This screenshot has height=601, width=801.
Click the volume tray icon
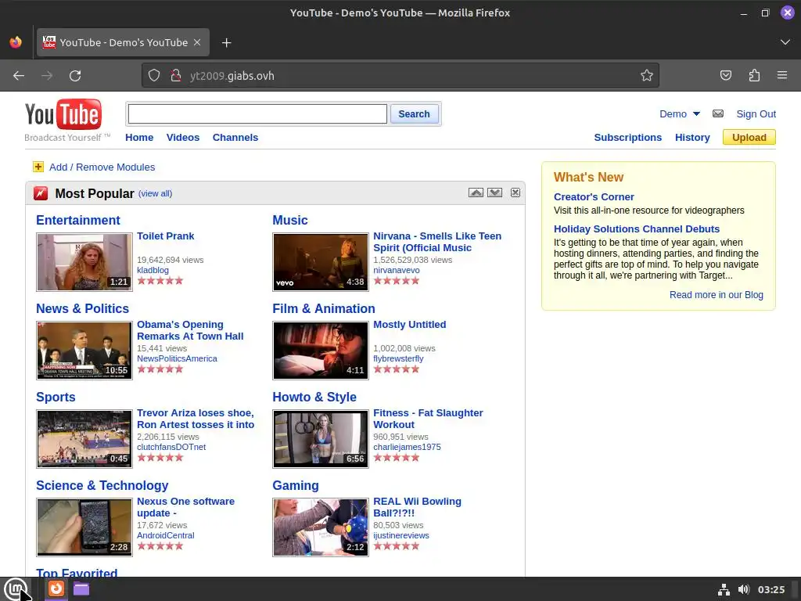[744, 589]
